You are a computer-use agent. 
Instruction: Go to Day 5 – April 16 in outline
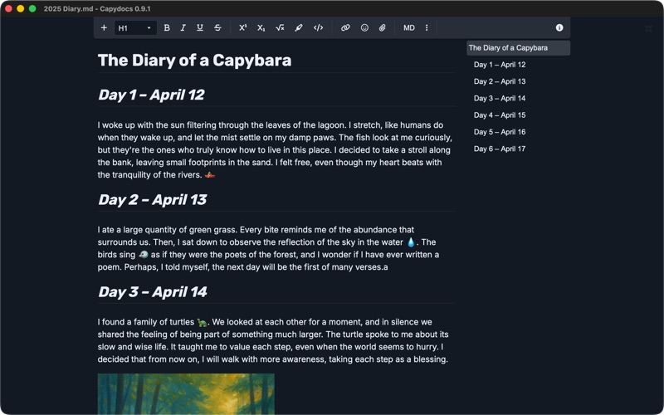point(500,132)
